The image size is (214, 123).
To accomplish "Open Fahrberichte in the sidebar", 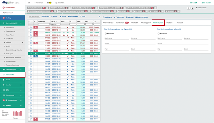I will coord(13,75).
